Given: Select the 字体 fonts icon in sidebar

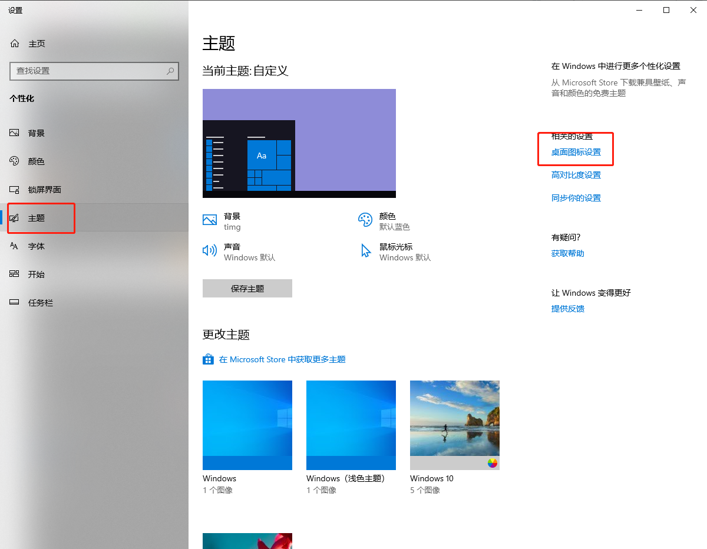Looking at the screenshot, I should click(14, 246).
